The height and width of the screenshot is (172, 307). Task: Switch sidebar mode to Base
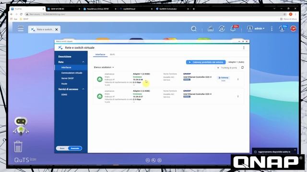(62, 149)
